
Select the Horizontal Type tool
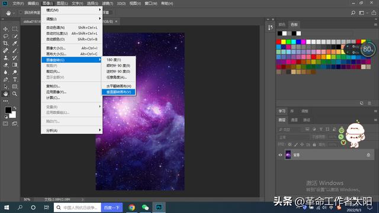coord(15,79)
